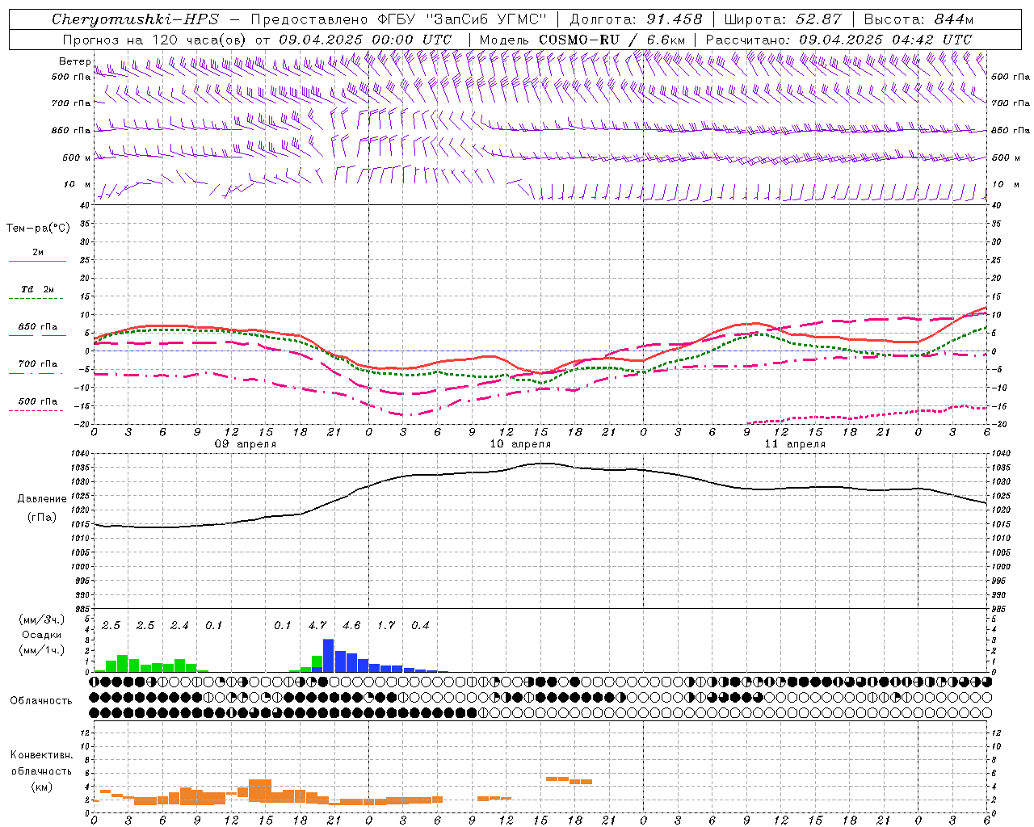This screenshot has width=1034, height=827.
Task: Click the precipitation total '4.7'
Action: click(317, 625)
